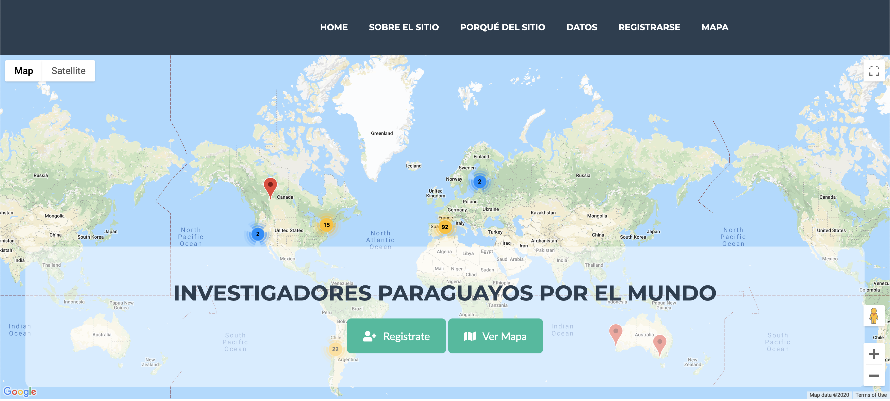Switch map to Satellite view
This screenshot has height=401, width=890.
click(x=68, y=71)
